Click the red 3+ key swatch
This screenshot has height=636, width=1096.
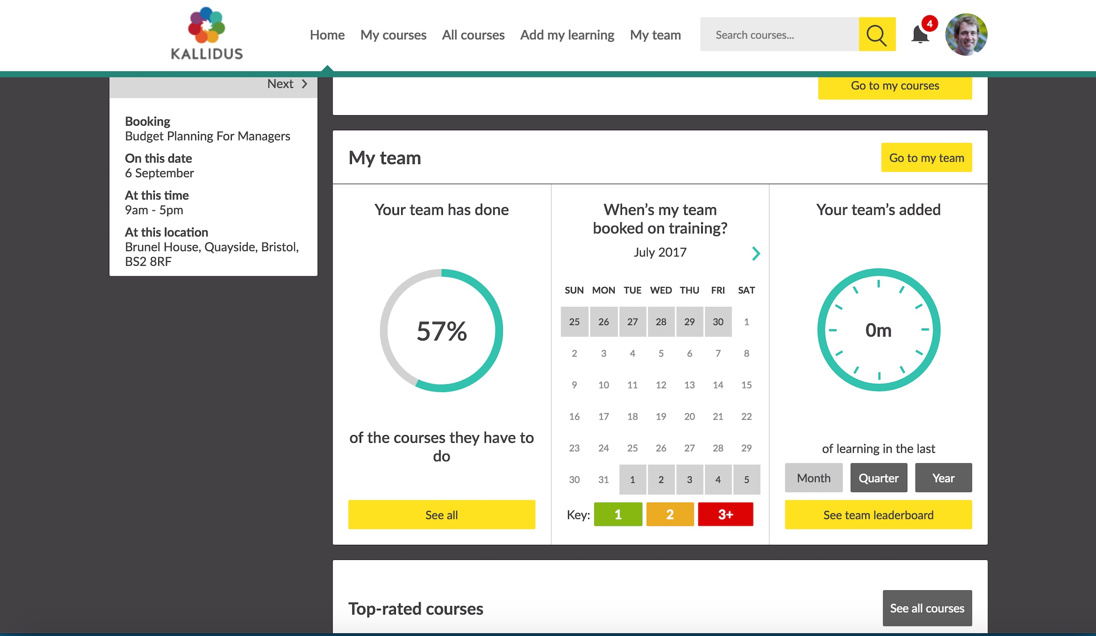[725, 515]
